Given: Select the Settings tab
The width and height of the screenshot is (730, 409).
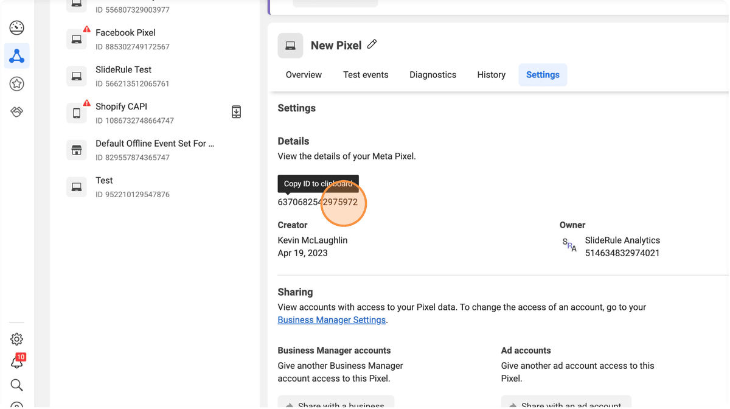Looking at the screenshot, I should (x=543, y=75).
